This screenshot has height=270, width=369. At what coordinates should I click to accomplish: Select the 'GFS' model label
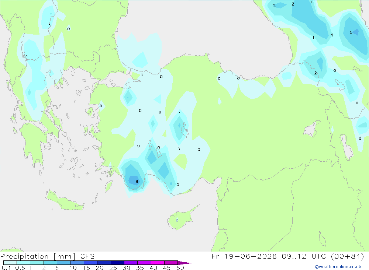(x=87, y=256)
